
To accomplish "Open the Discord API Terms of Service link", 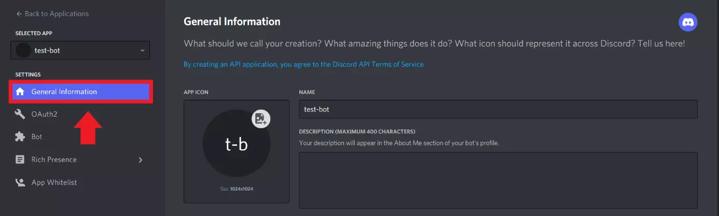I will click(303, 65).
